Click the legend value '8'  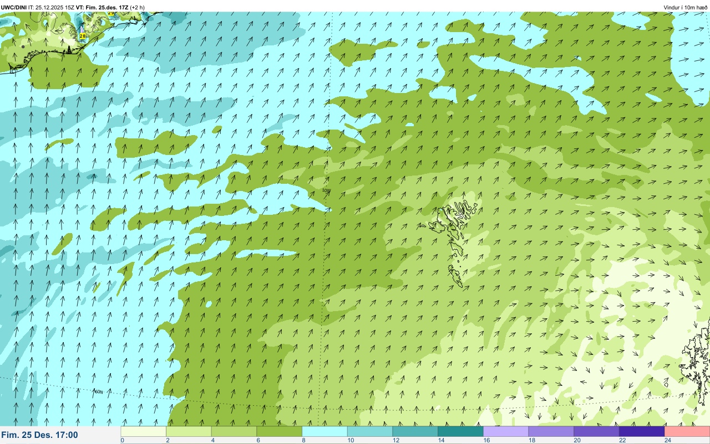303,440
